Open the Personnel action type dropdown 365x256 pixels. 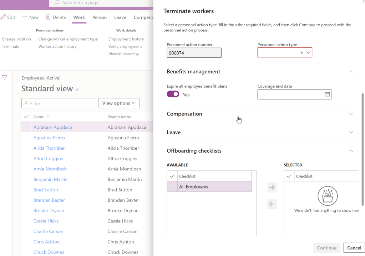[308, 53]
